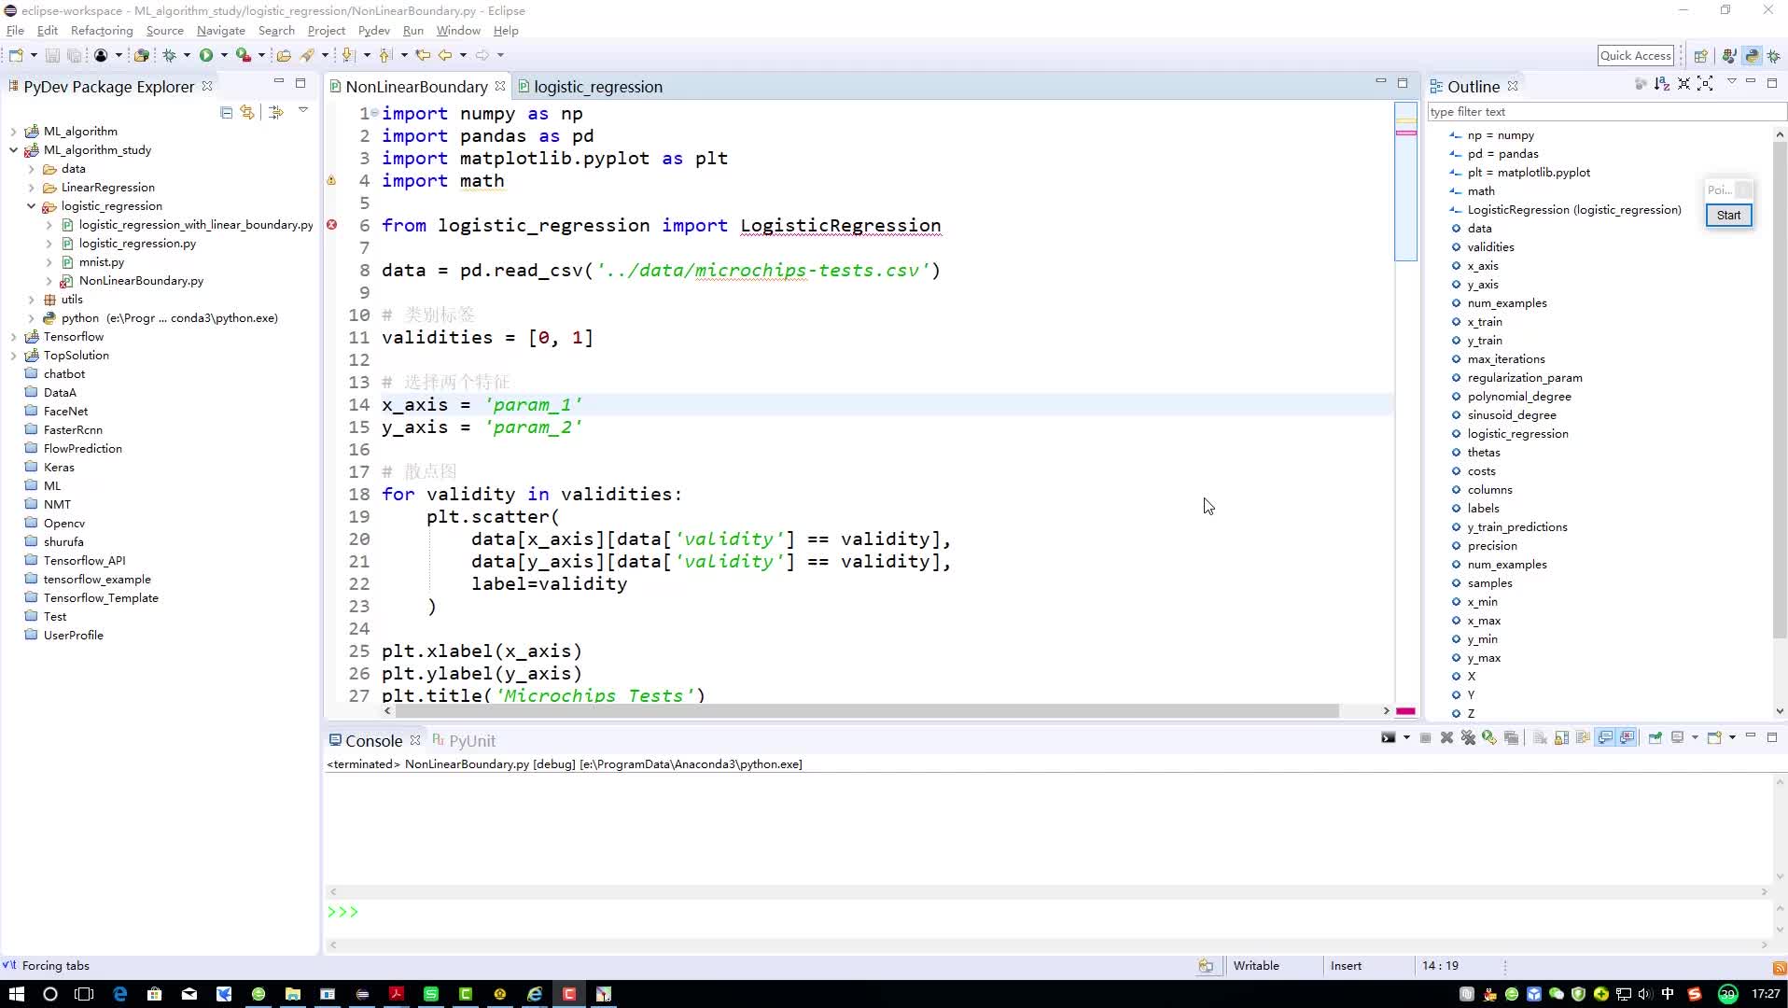Viewport: 1788px width, 1008px height.
Task: Click the Back navigation arrow
Action: pos(445,55)
